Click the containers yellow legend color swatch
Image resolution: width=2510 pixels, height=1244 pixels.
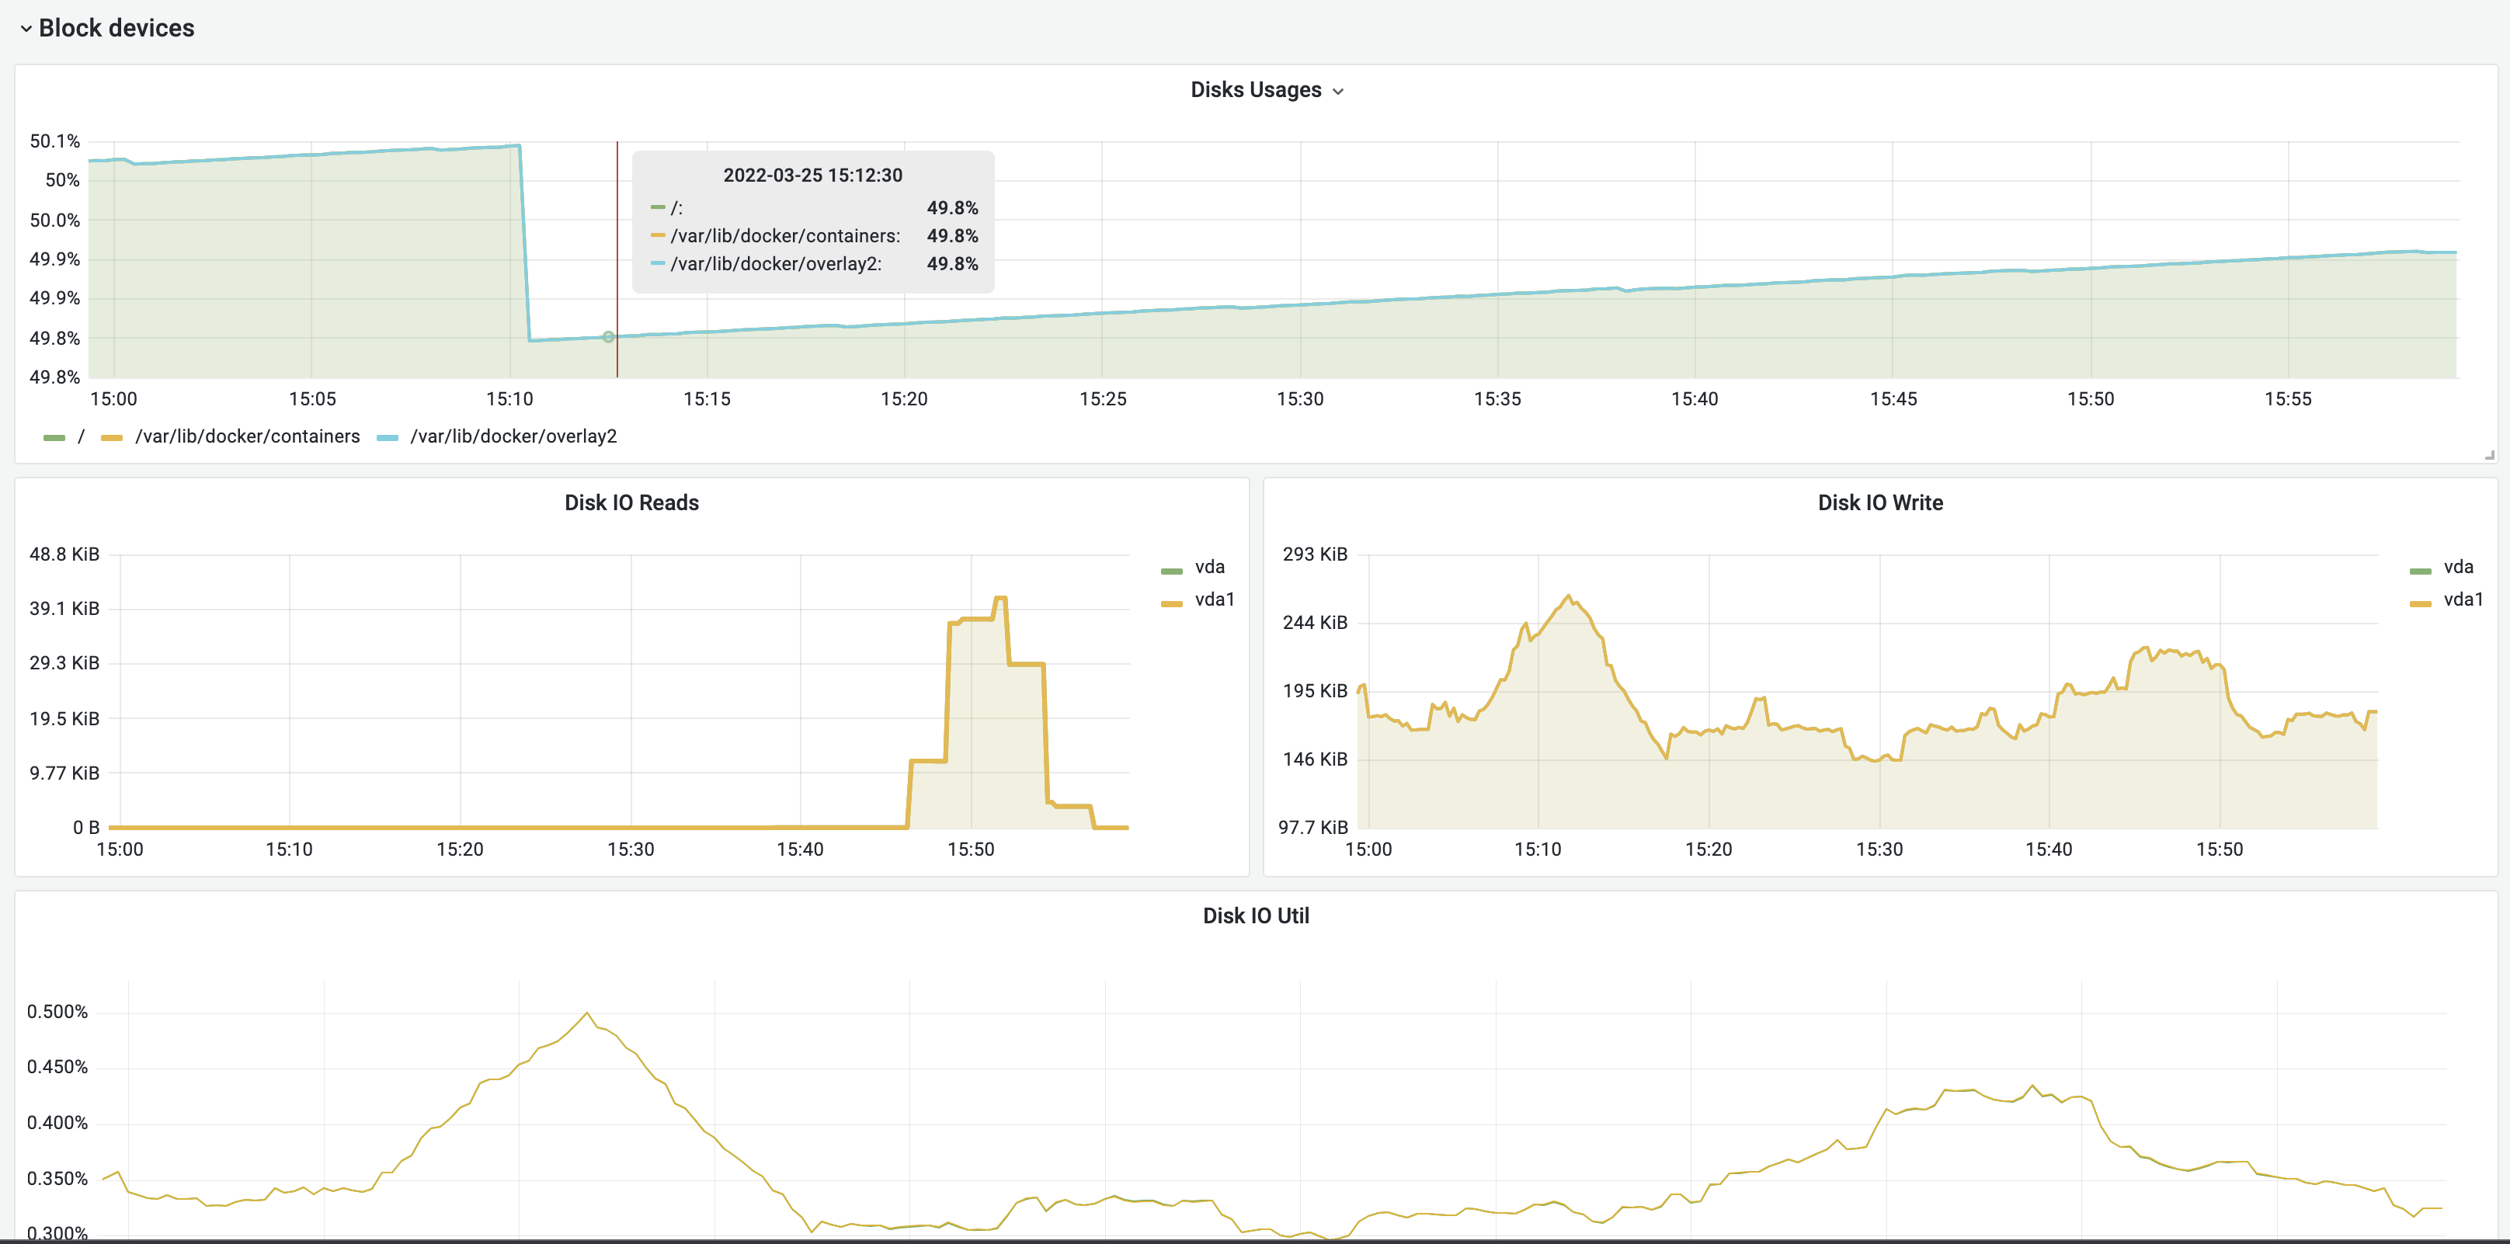(x=112, y=437)
